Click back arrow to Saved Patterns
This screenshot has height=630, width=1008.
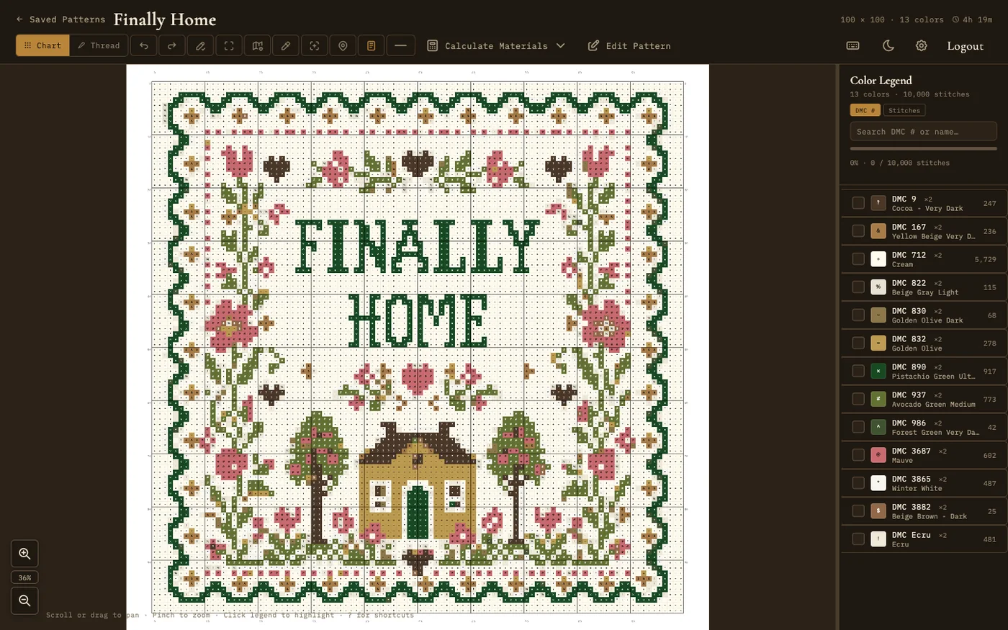tap(19, 19)
